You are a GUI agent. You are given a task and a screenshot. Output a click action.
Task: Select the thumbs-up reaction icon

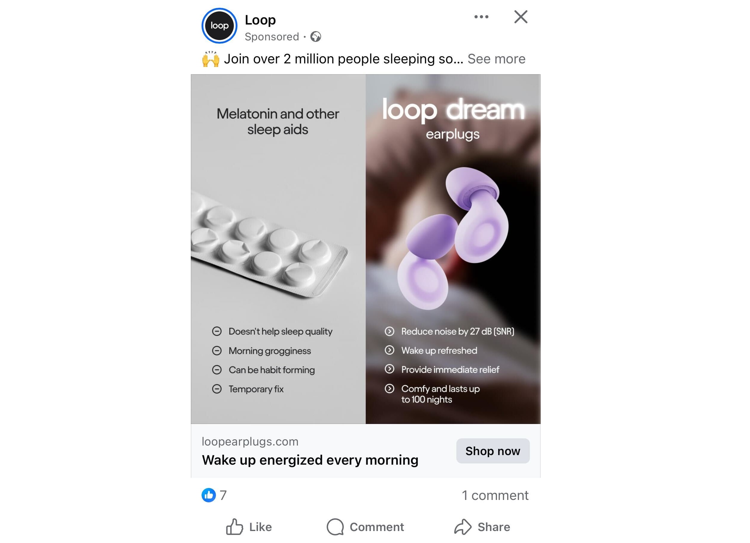click(209, 495)
